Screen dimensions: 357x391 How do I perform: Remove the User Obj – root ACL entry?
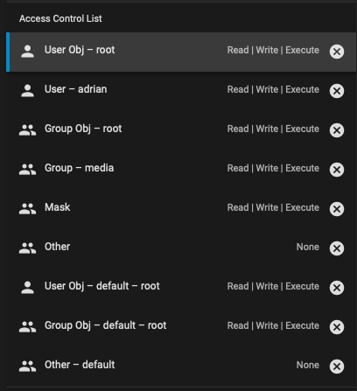pos(337,52)
